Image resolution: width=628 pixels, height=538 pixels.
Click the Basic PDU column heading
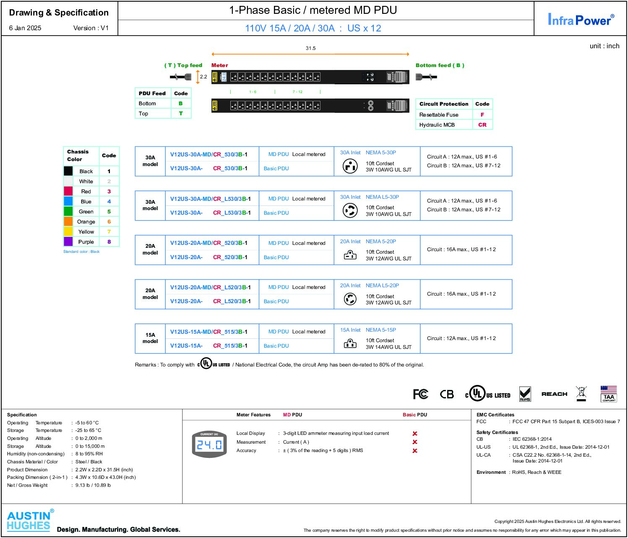tap(415, 415)
